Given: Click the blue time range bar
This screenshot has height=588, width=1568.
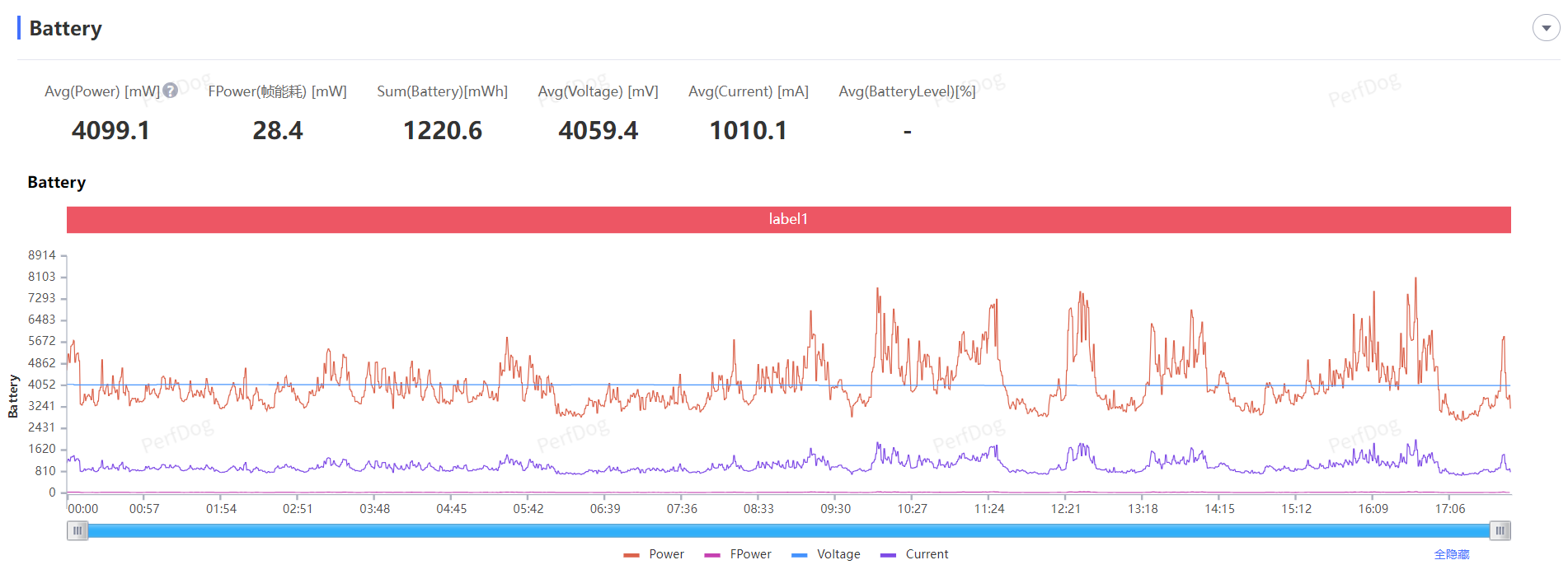Looking at the screenshot, I should [788, 531].
